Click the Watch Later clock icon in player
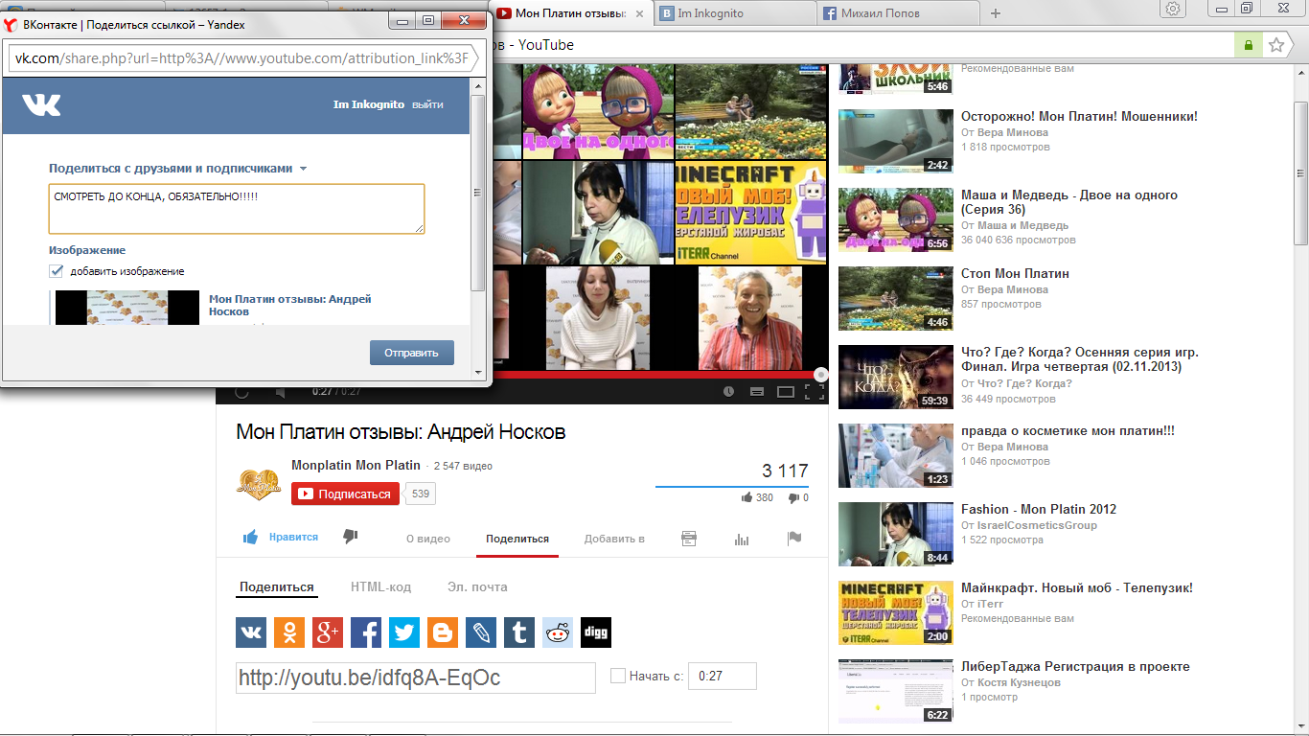 [729, 392]
